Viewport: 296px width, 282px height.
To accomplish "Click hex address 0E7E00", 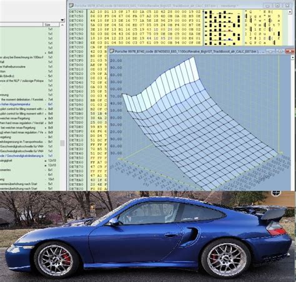I will [x=76, y=136].
